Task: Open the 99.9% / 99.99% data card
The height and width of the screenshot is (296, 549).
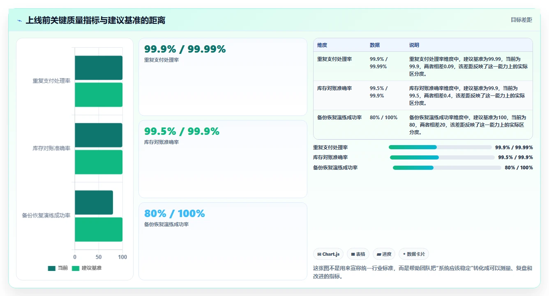Action: coord(223,77)
